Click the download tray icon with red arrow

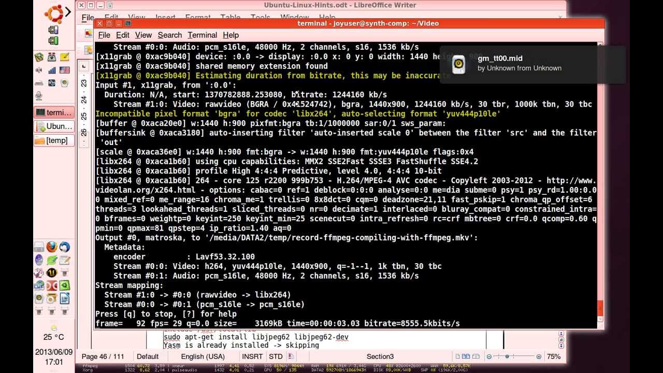pos(52,57)
